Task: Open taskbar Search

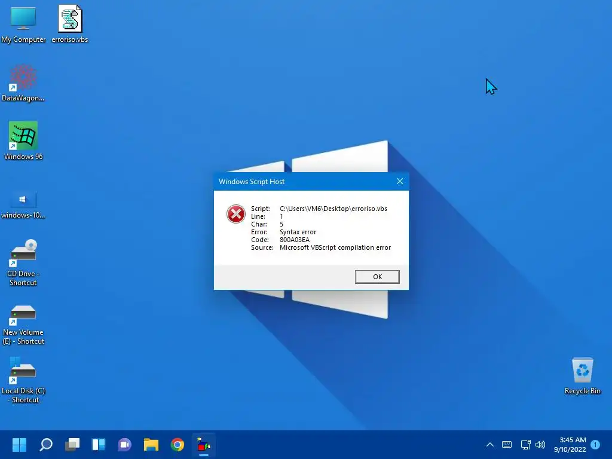Action: [45, 445]
